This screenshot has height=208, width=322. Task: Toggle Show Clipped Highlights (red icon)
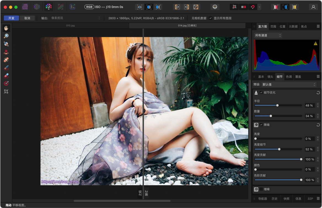276,7
